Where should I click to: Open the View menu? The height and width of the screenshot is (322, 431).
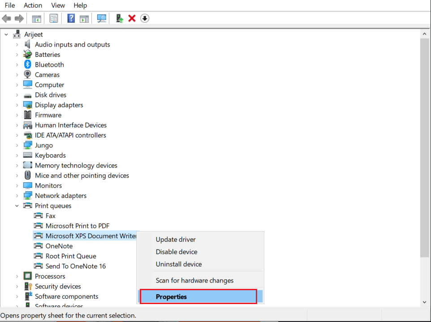click(58, 5)
